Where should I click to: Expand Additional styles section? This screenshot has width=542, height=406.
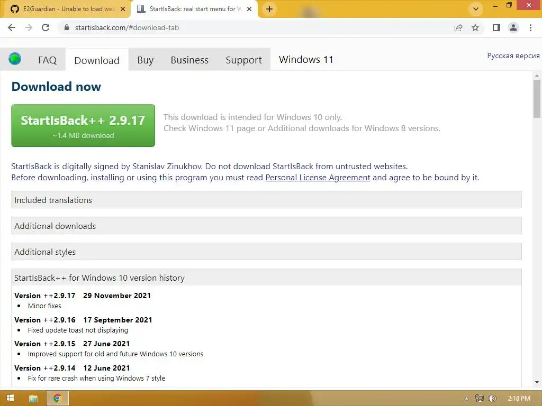pos(266,252)
